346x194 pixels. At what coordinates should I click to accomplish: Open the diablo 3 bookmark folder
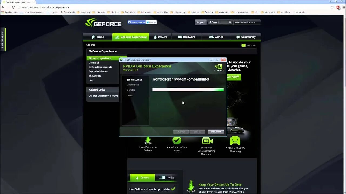click(x=113, y=12)
